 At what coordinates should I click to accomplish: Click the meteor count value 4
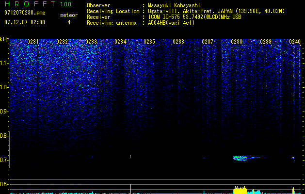coord(69,22)
